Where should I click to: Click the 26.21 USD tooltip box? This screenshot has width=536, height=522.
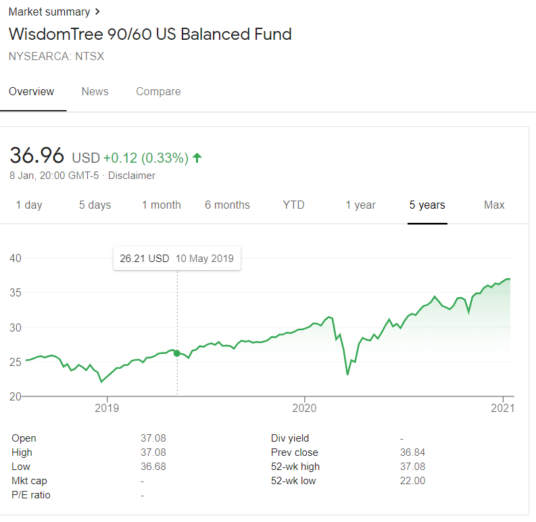tap(177, 259)
